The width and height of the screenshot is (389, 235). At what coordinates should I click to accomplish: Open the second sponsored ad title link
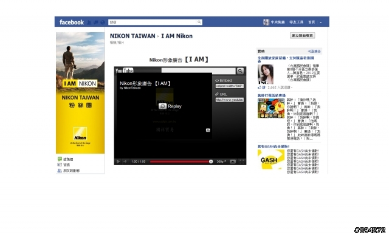[272, 95]
